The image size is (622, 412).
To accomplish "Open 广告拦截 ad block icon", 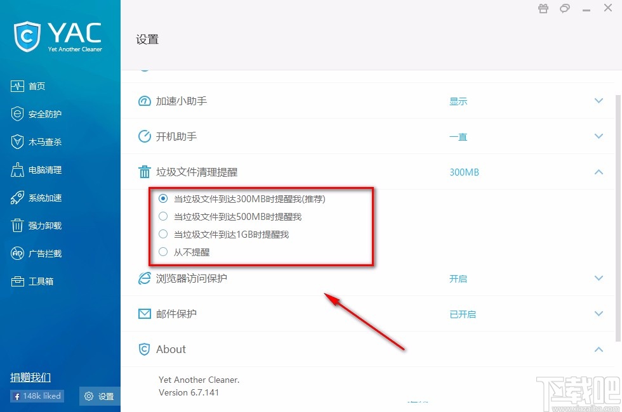I will [x=17, y=253].
